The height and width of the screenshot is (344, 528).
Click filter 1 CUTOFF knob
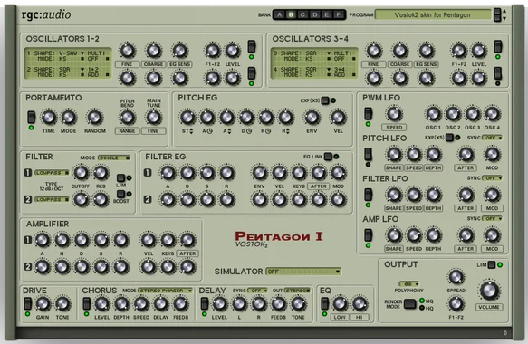(x=81, y=172)
